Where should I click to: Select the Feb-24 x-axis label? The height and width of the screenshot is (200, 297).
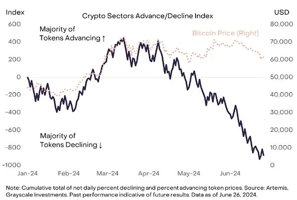(69, 173)
